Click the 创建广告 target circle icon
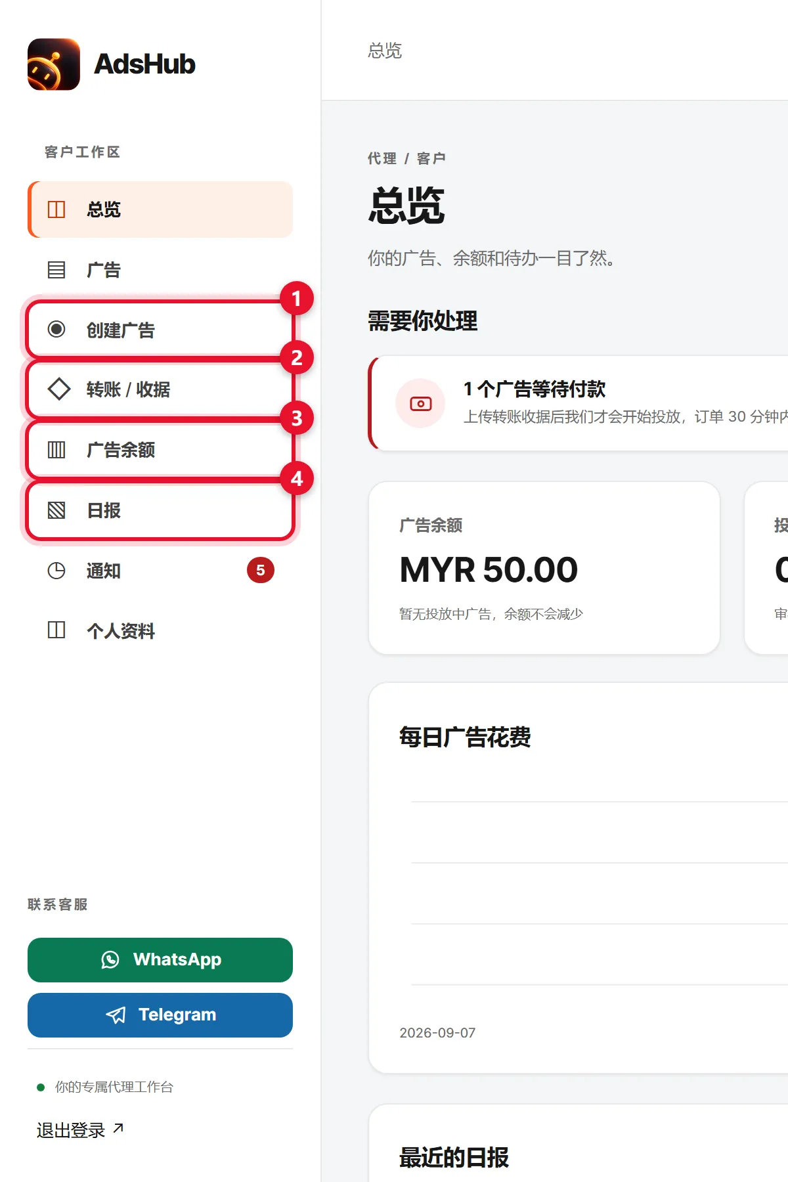Viewport: 788px width, 1182px height. pos(56,329)
